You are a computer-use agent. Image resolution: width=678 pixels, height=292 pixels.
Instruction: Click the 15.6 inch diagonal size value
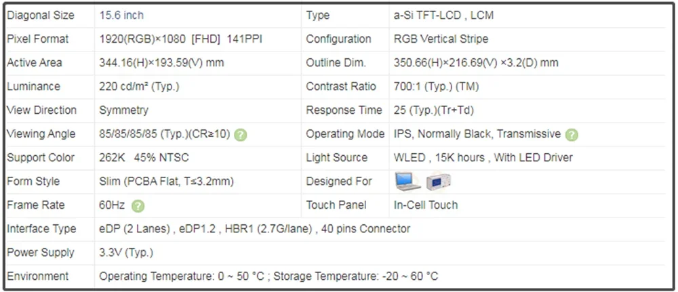121,15
